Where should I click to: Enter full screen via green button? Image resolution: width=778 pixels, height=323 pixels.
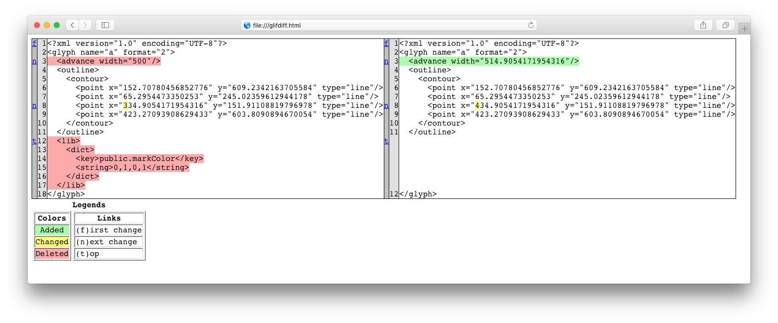(57, 25)
